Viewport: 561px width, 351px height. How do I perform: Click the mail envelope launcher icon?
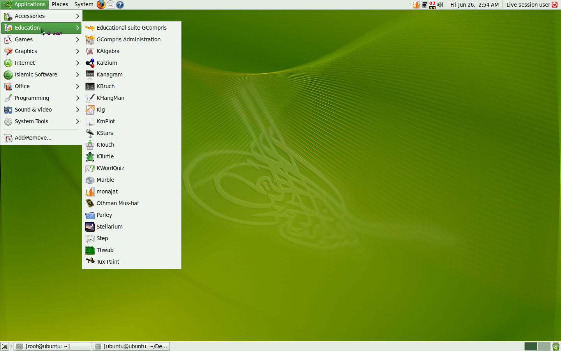(111, 5)
